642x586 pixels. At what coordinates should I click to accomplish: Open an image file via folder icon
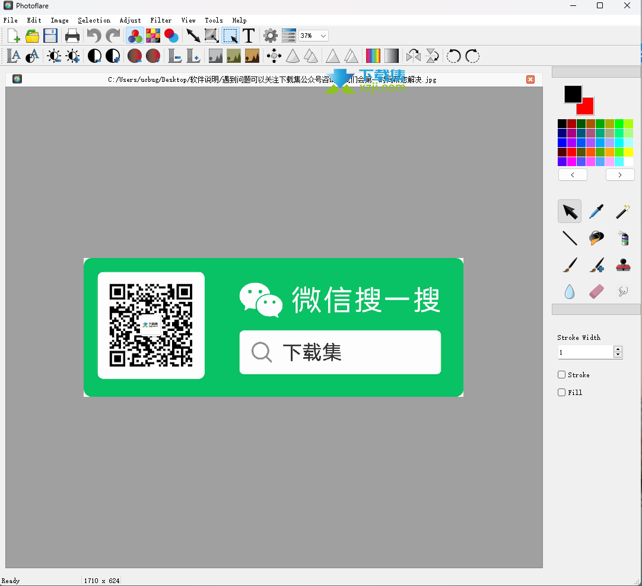pyautogui.click(x=32, y=36)
